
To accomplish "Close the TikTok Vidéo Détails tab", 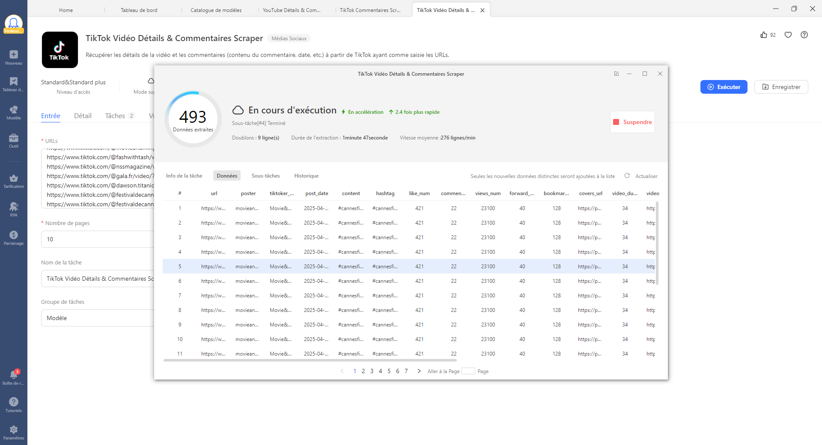I will point(482,10).
